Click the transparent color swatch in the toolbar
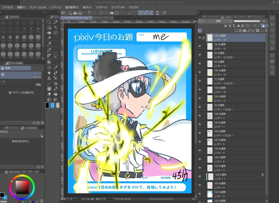 (58, 105)
